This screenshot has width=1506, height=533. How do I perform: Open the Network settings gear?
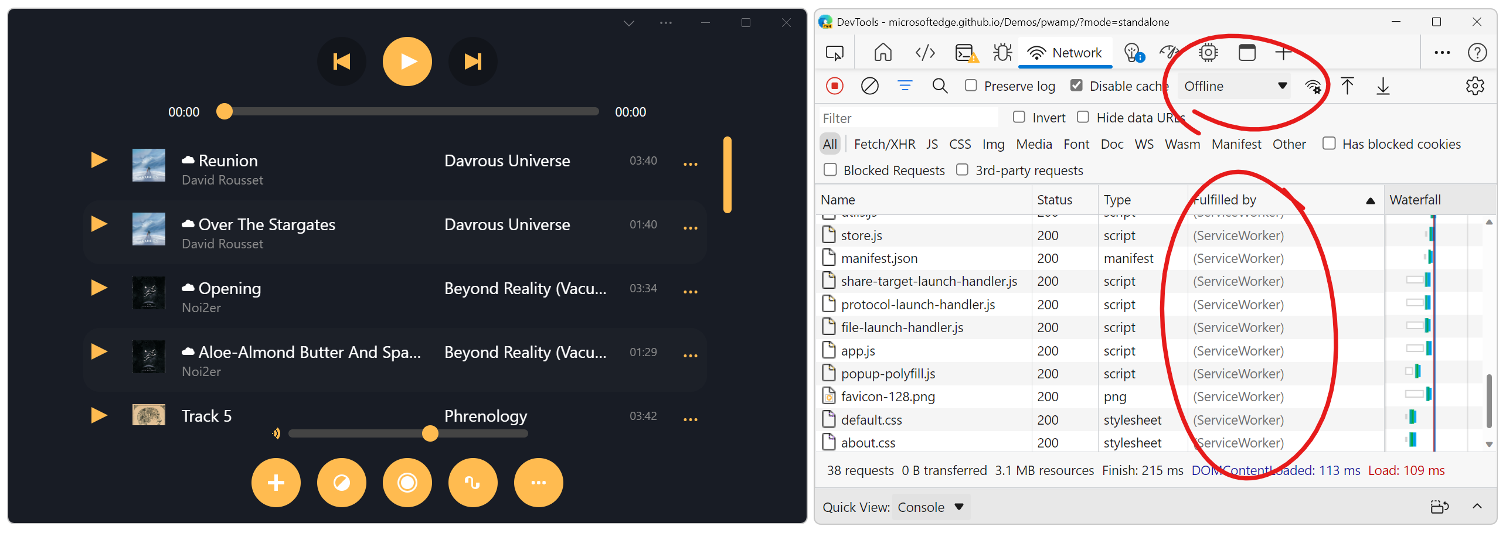pyautogui.click(x=1474, y=86)
